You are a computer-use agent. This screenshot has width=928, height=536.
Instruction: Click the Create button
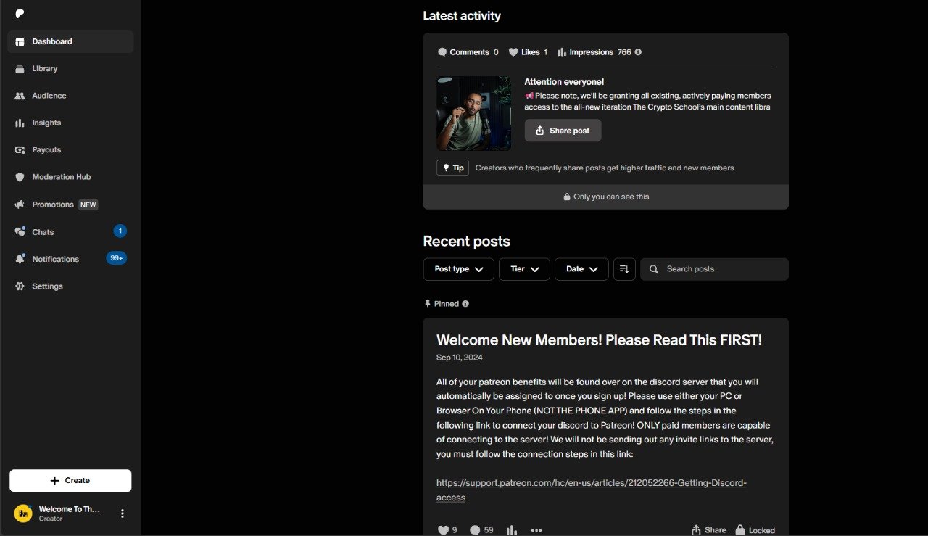click(x=70, y=480)
